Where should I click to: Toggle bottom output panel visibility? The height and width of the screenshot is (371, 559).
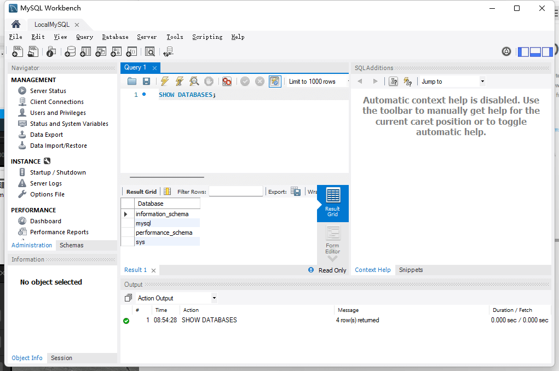point(535,51)
